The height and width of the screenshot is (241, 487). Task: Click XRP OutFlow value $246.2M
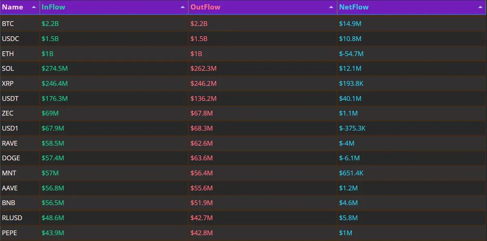pyautogui.click(x=203, y=84)
